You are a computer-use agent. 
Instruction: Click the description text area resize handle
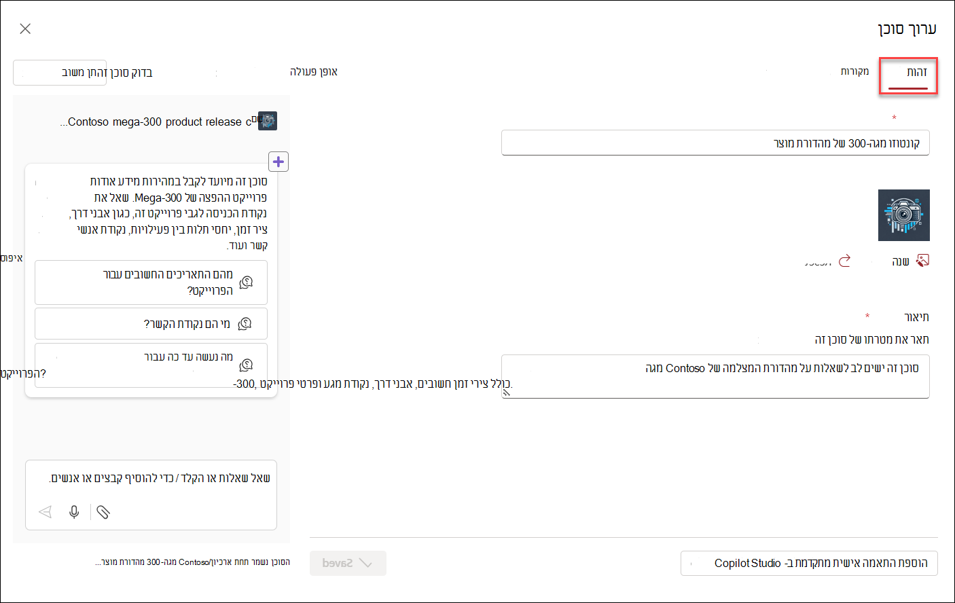point(506,392)
